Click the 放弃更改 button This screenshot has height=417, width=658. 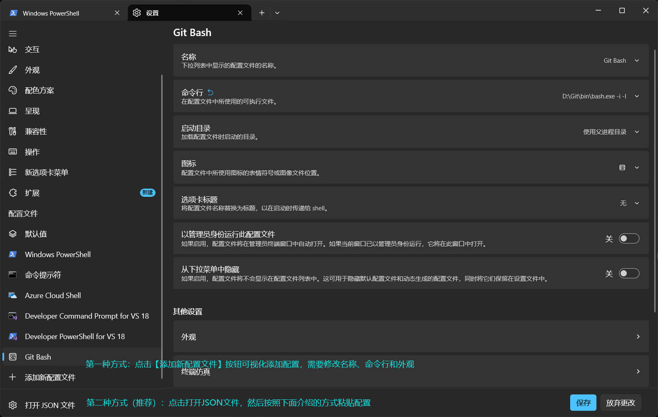point(621,403)
